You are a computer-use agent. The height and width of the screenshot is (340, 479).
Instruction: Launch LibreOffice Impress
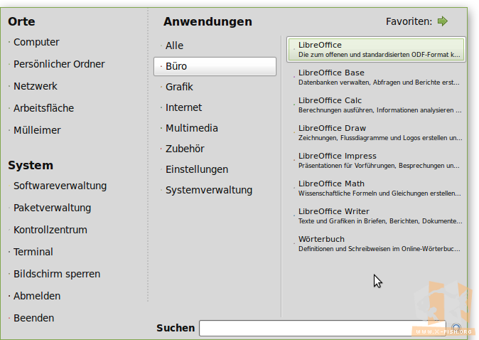click(376, 161)
